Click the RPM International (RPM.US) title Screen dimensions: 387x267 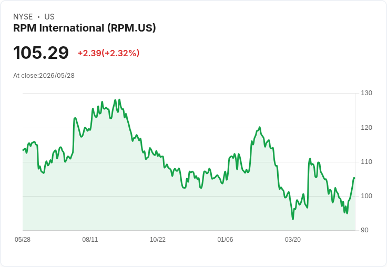(85, 28)
